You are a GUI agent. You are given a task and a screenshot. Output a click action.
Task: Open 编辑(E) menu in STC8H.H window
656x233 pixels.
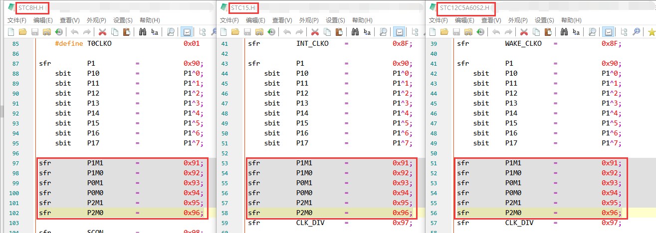[x=43, y=20]
